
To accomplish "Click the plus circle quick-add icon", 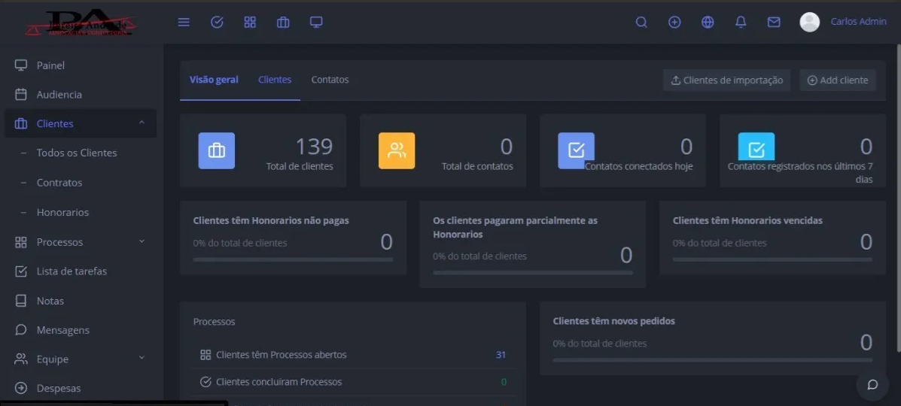I will [x=674, y=22].
